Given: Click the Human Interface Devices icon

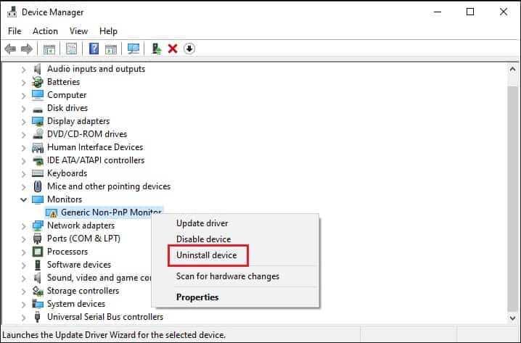Looking at the screenshot, I should coord(38,147).
